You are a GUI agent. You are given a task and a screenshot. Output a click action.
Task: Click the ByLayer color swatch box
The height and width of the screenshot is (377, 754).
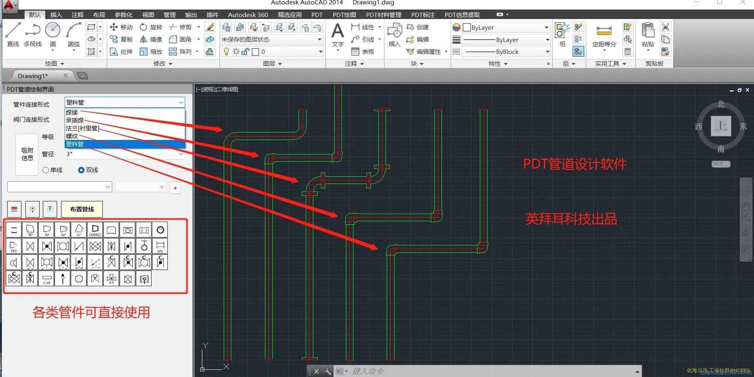tap(467, 27)
